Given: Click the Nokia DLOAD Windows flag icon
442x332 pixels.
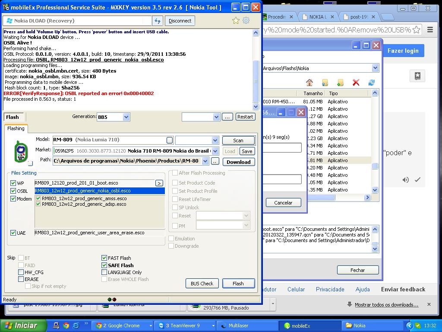Looking at the screenshot, I should click(x=10, y=21).
